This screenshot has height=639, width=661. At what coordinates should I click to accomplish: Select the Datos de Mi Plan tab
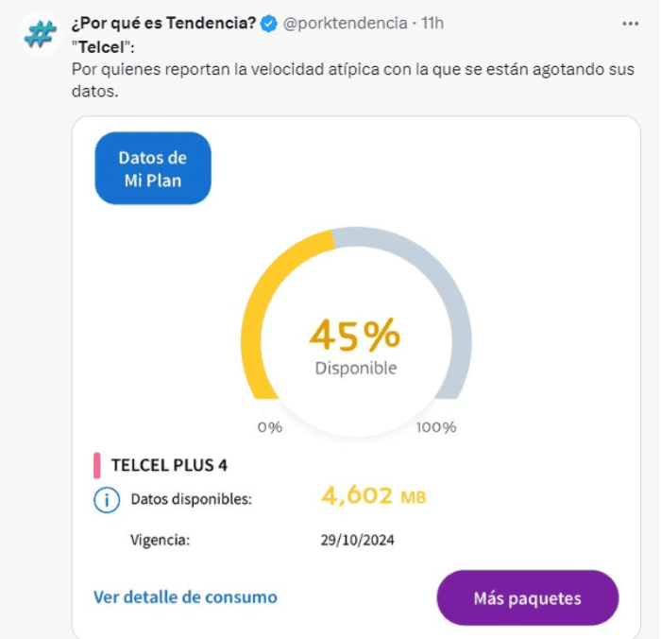coord(153,168)
